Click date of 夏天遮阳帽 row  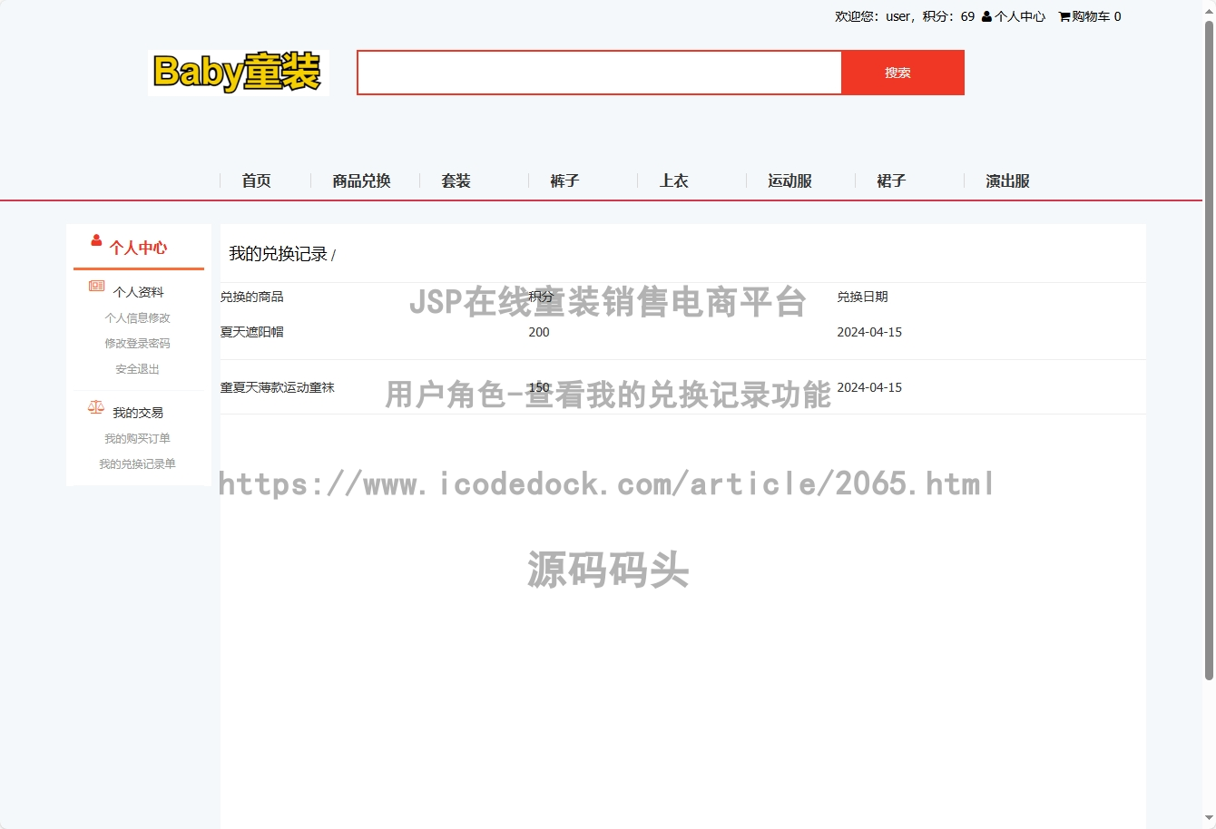[869, 332]
